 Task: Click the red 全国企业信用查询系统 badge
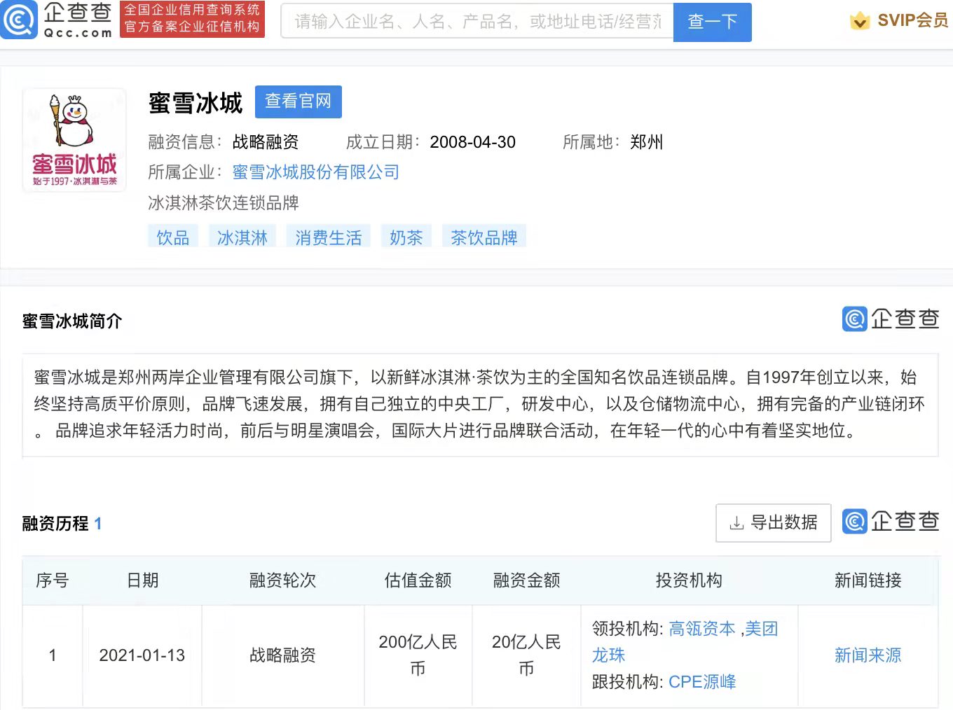[x=192, y=19]
